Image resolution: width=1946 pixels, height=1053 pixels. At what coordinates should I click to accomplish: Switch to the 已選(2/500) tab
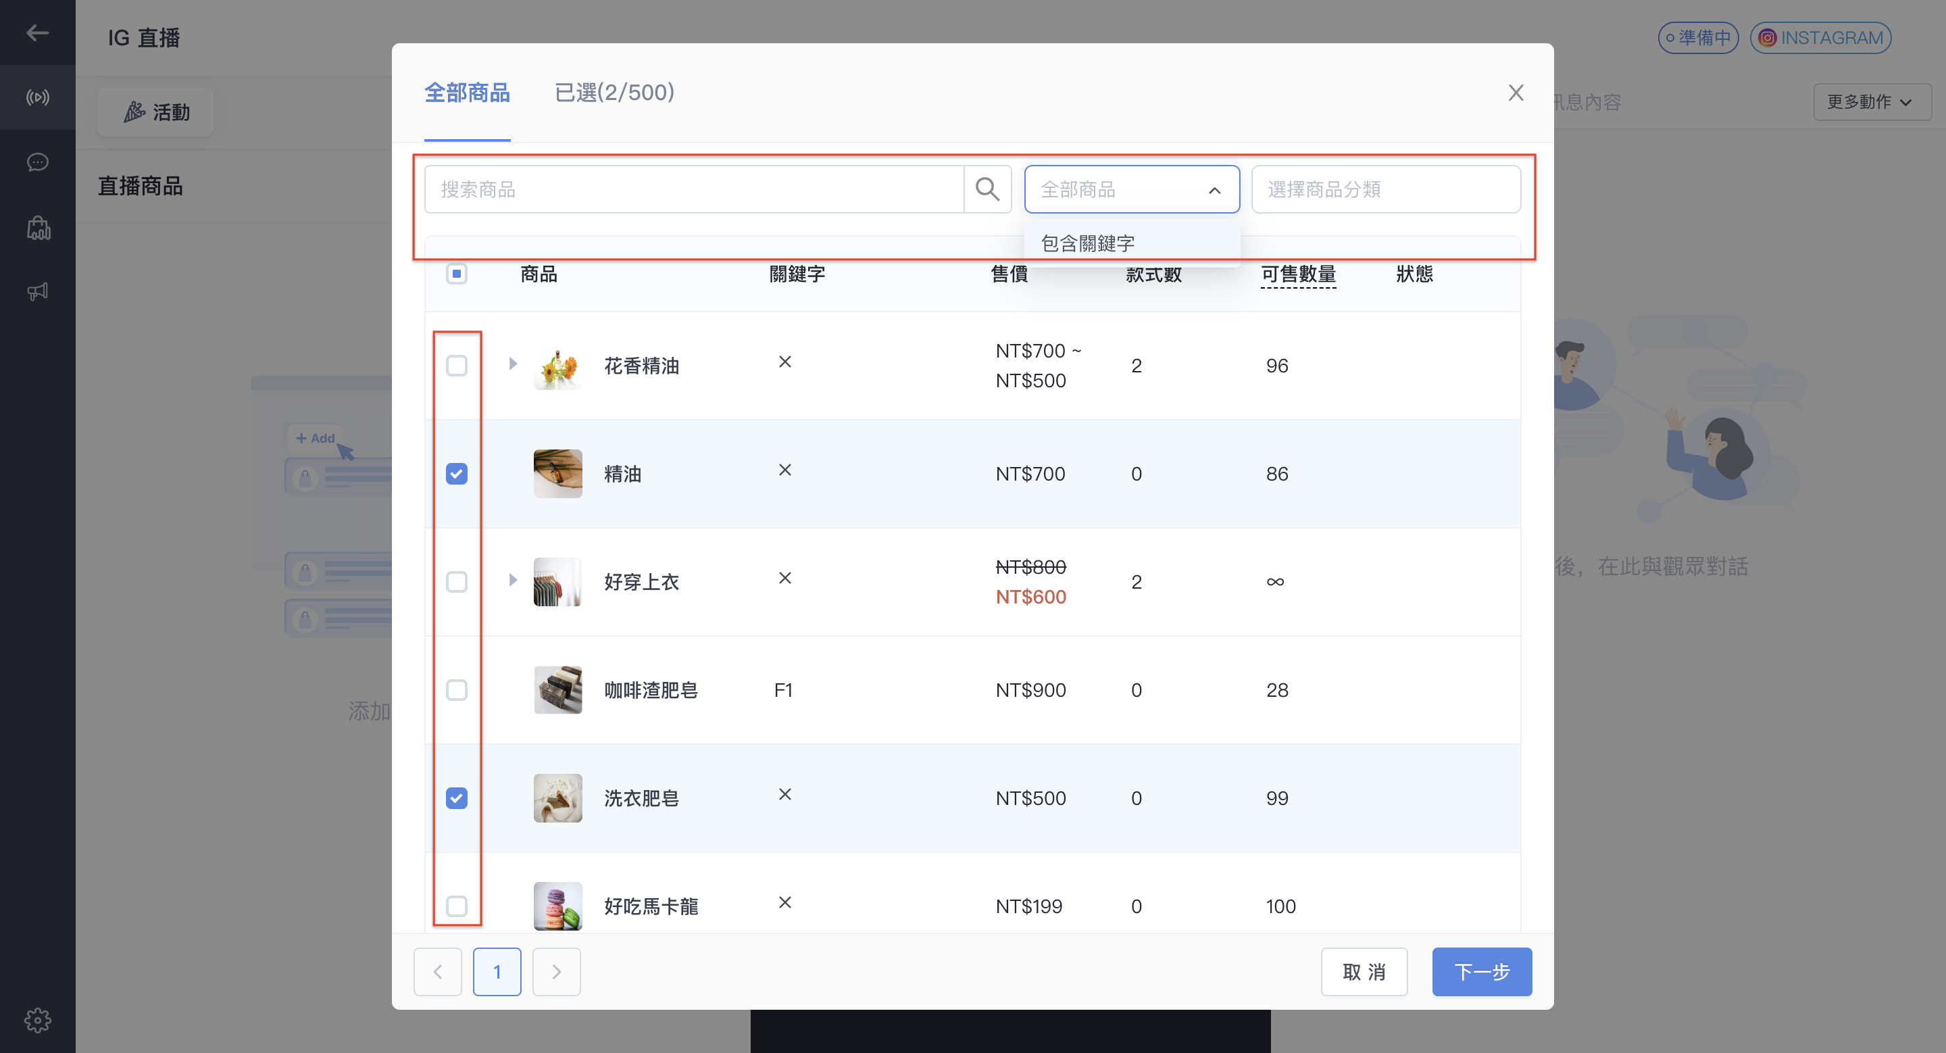coord(614,92)
